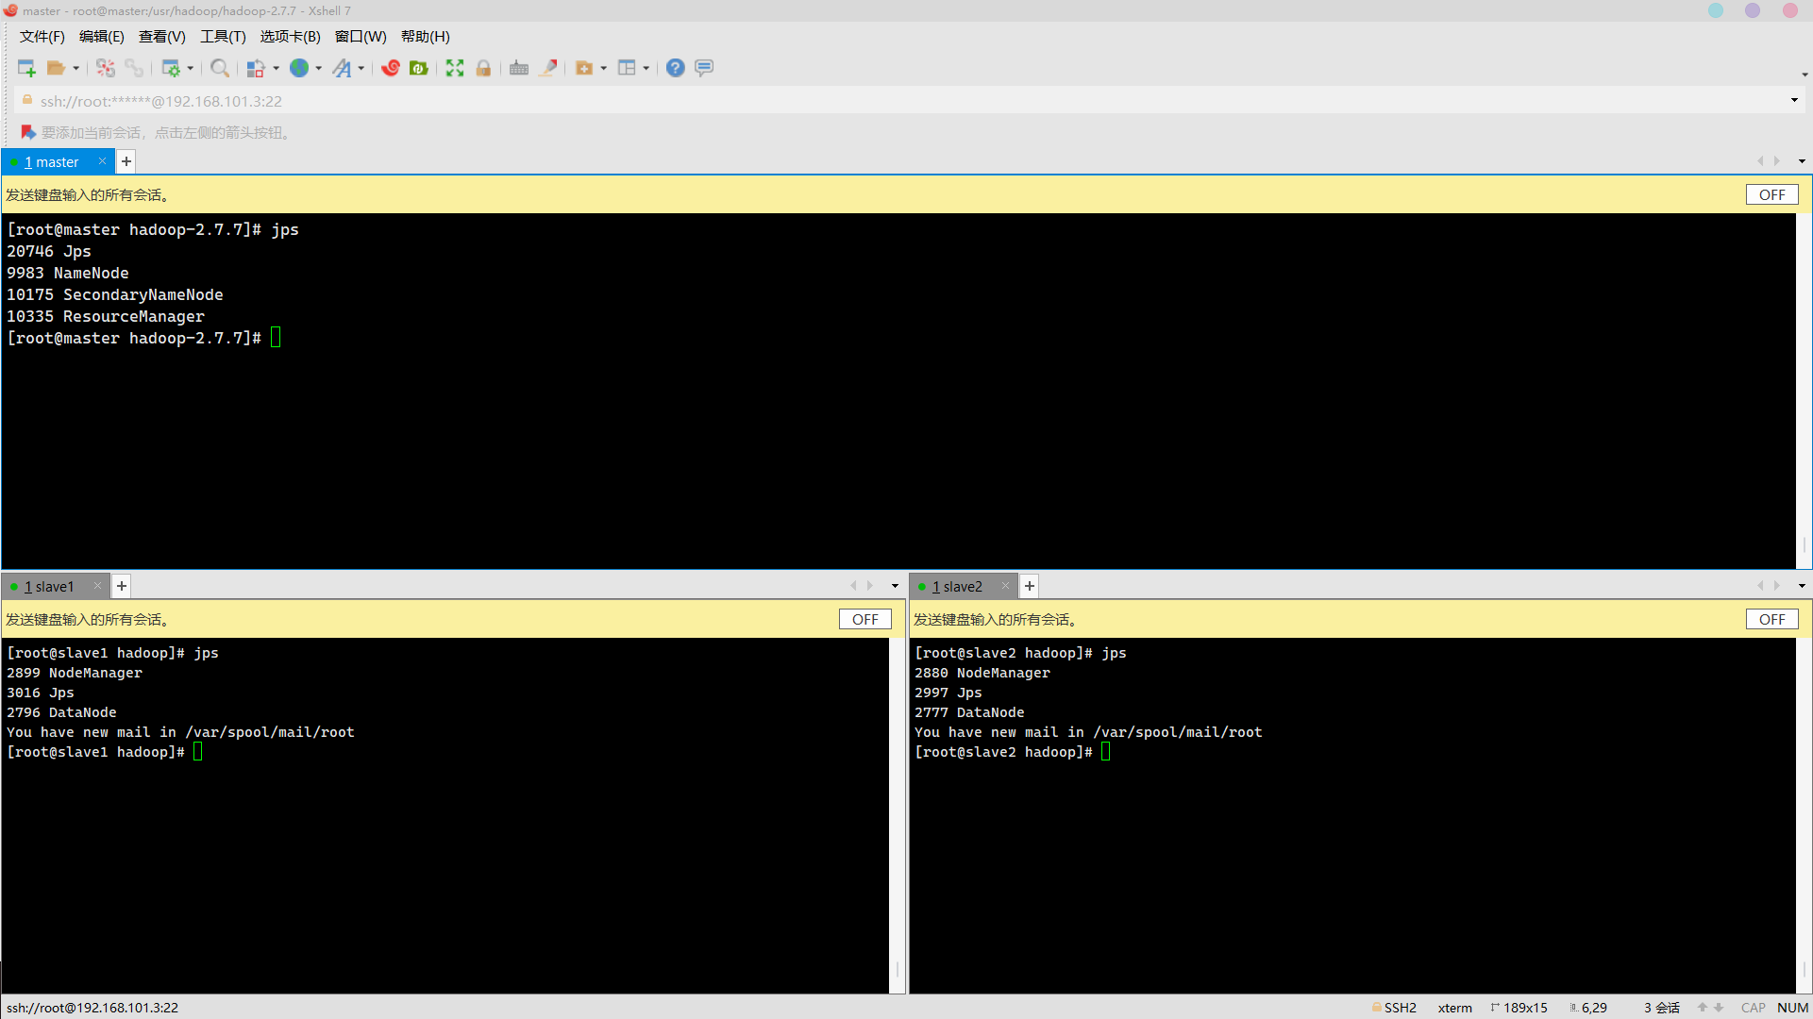Click the keyboard key-mapping icon
The image size is (1813, 1019).
[x=519, y=68]
